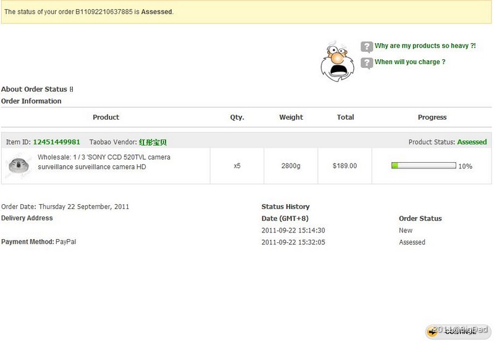Click the 'Order Status' column label

click(421, 218)
